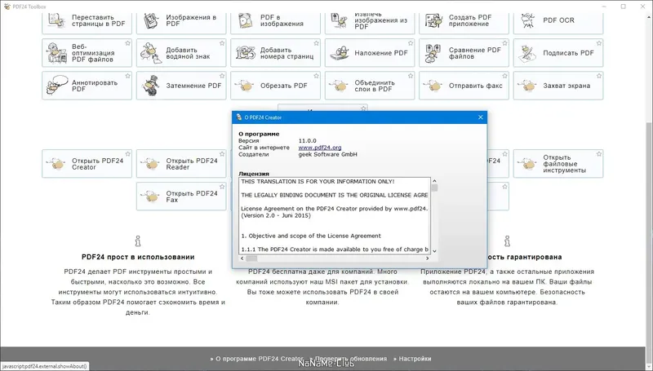Toggle favorite star on Открыть файловые инструменты tile
The height and width of the screenshot is (371, 653).
coord(599,154)
